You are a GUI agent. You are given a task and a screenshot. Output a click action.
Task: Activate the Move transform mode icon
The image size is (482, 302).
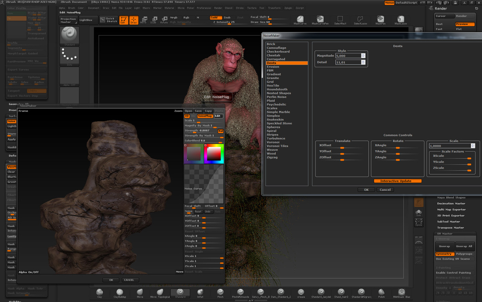(x=144, y=20)
